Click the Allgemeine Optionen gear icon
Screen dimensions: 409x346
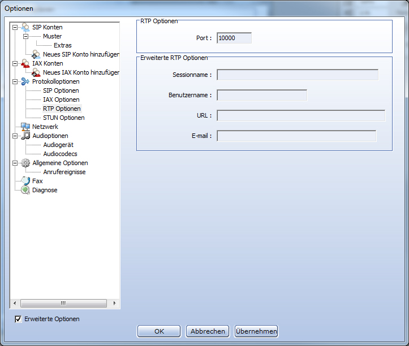[25, 163]
